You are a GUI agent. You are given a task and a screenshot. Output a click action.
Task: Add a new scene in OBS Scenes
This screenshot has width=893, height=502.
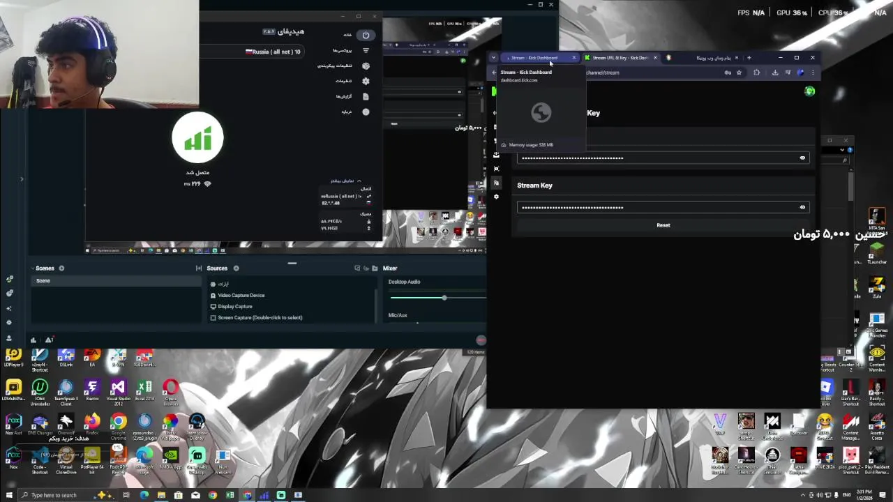pyautogui.click(x=61, y=268)
